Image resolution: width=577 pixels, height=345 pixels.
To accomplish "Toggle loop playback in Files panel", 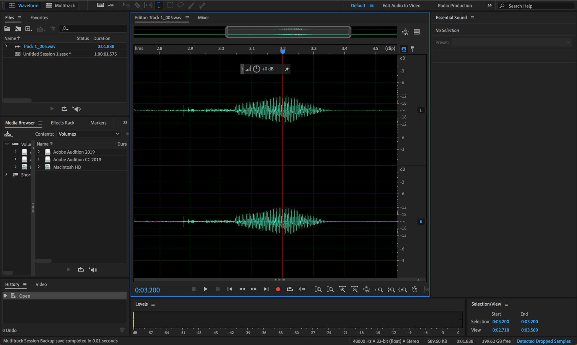I will (x=64, y=109).
